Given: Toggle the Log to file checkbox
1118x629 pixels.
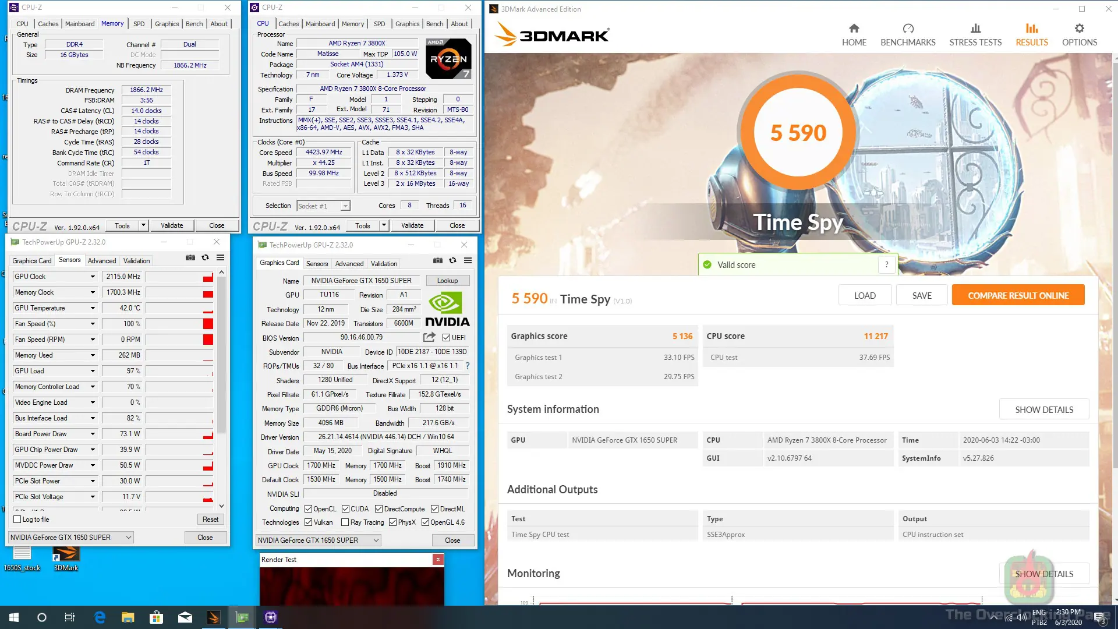Looking at the screenshot, I should (x=17, y=520).
